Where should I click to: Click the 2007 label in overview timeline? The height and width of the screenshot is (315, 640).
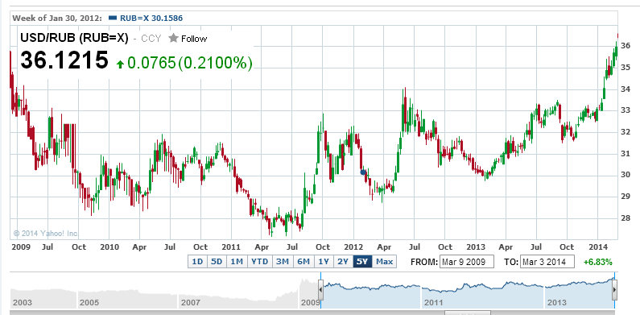click(x=190, y=303)
